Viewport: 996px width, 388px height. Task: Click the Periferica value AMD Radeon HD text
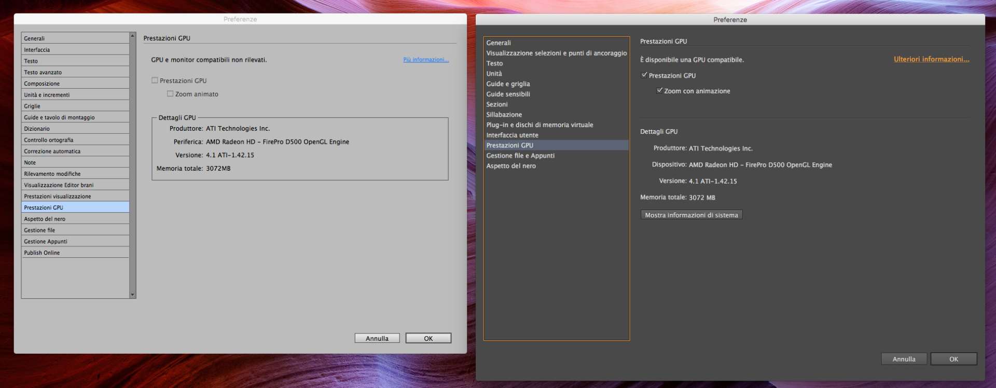click(x=278, y=142)
